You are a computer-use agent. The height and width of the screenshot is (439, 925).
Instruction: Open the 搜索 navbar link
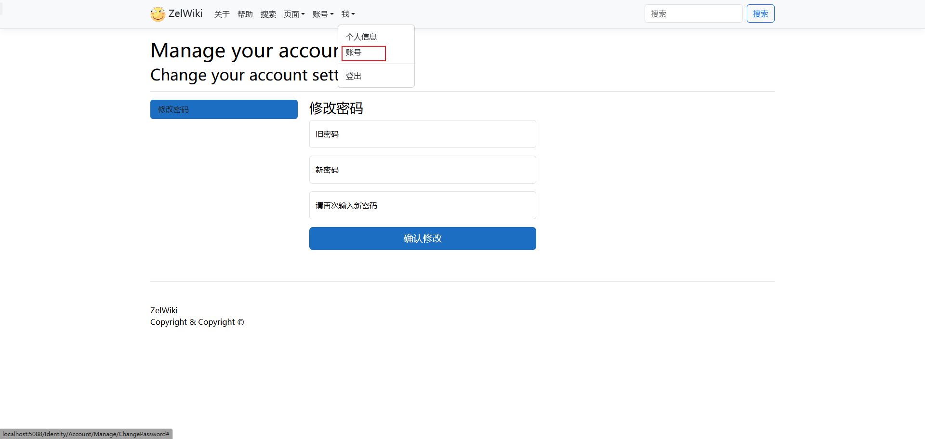click(268, 14)
